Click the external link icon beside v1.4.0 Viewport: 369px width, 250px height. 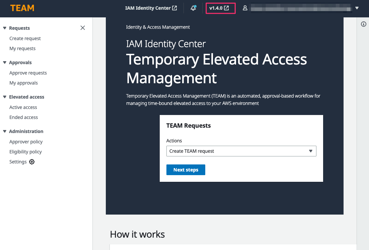227,8
